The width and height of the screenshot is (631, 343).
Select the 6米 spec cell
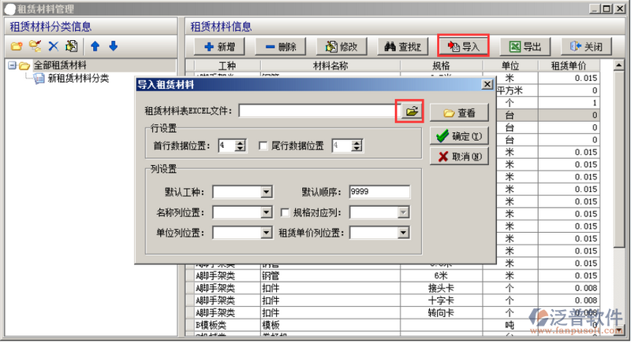441,275
